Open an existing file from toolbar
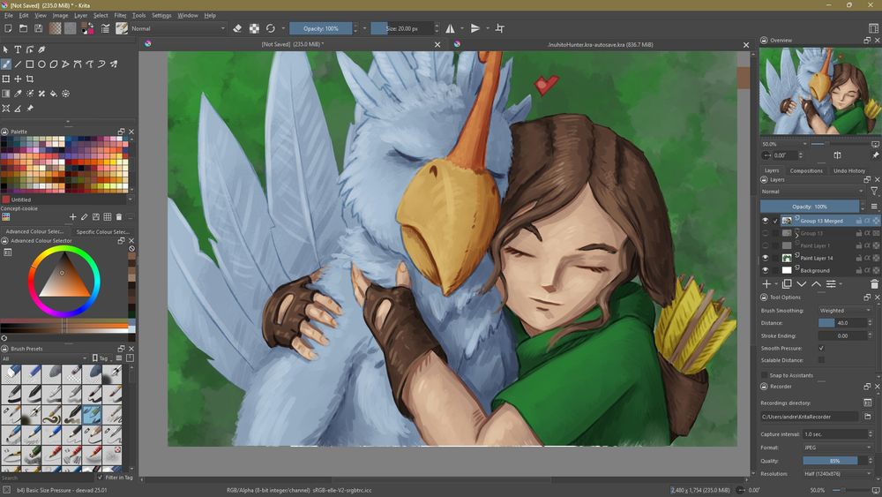 click(23, 28)
